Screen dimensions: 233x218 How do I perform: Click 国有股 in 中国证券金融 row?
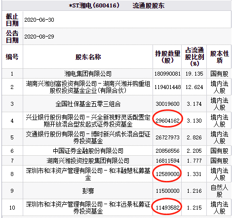220,151
